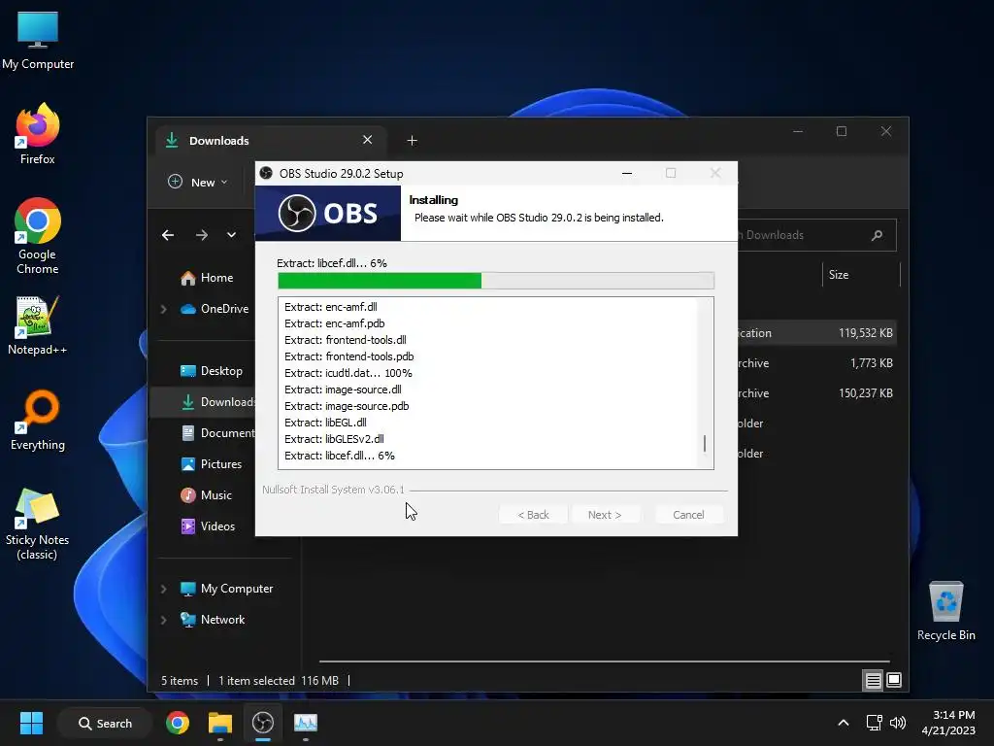Select file row sized 119,532 KB

point(816,333)
